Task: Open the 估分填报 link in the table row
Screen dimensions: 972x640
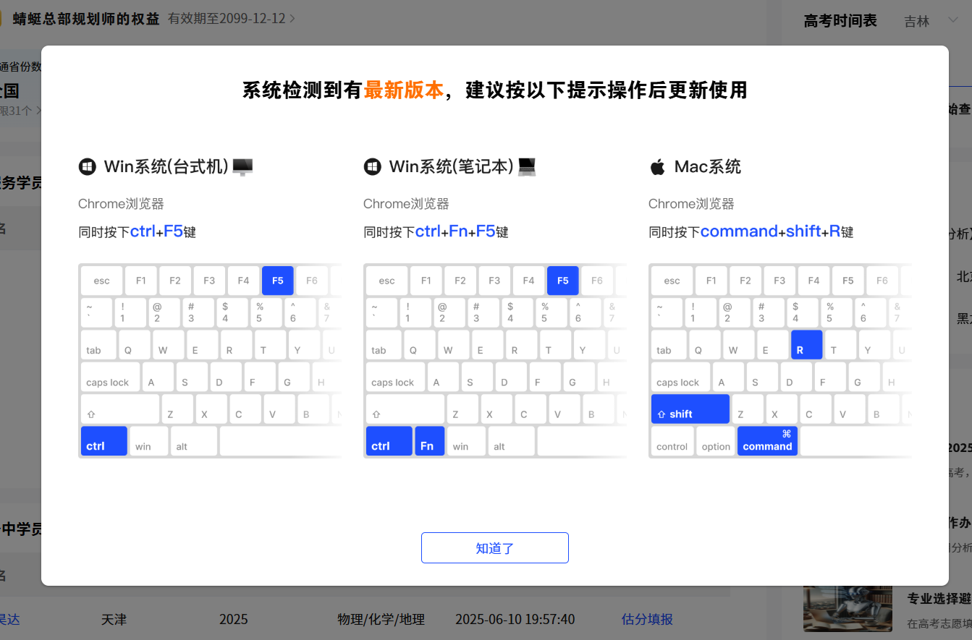Action: pyautogui.click(x=646, y=619)
